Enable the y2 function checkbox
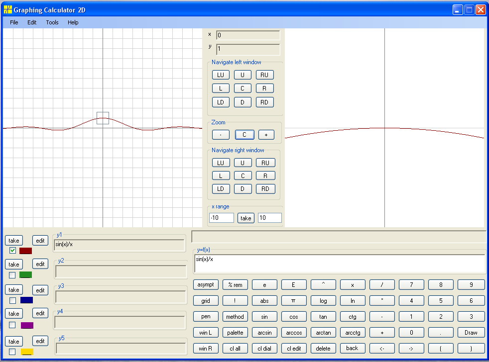This screenshot has width=489, height=362. 12,275
